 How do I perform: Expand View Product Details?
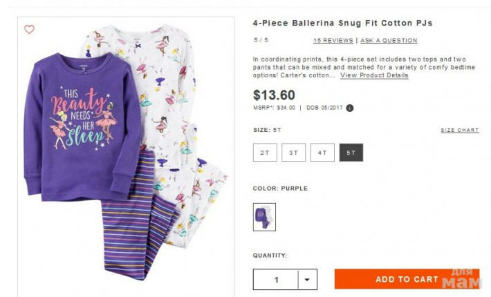[x=373, y=75]
